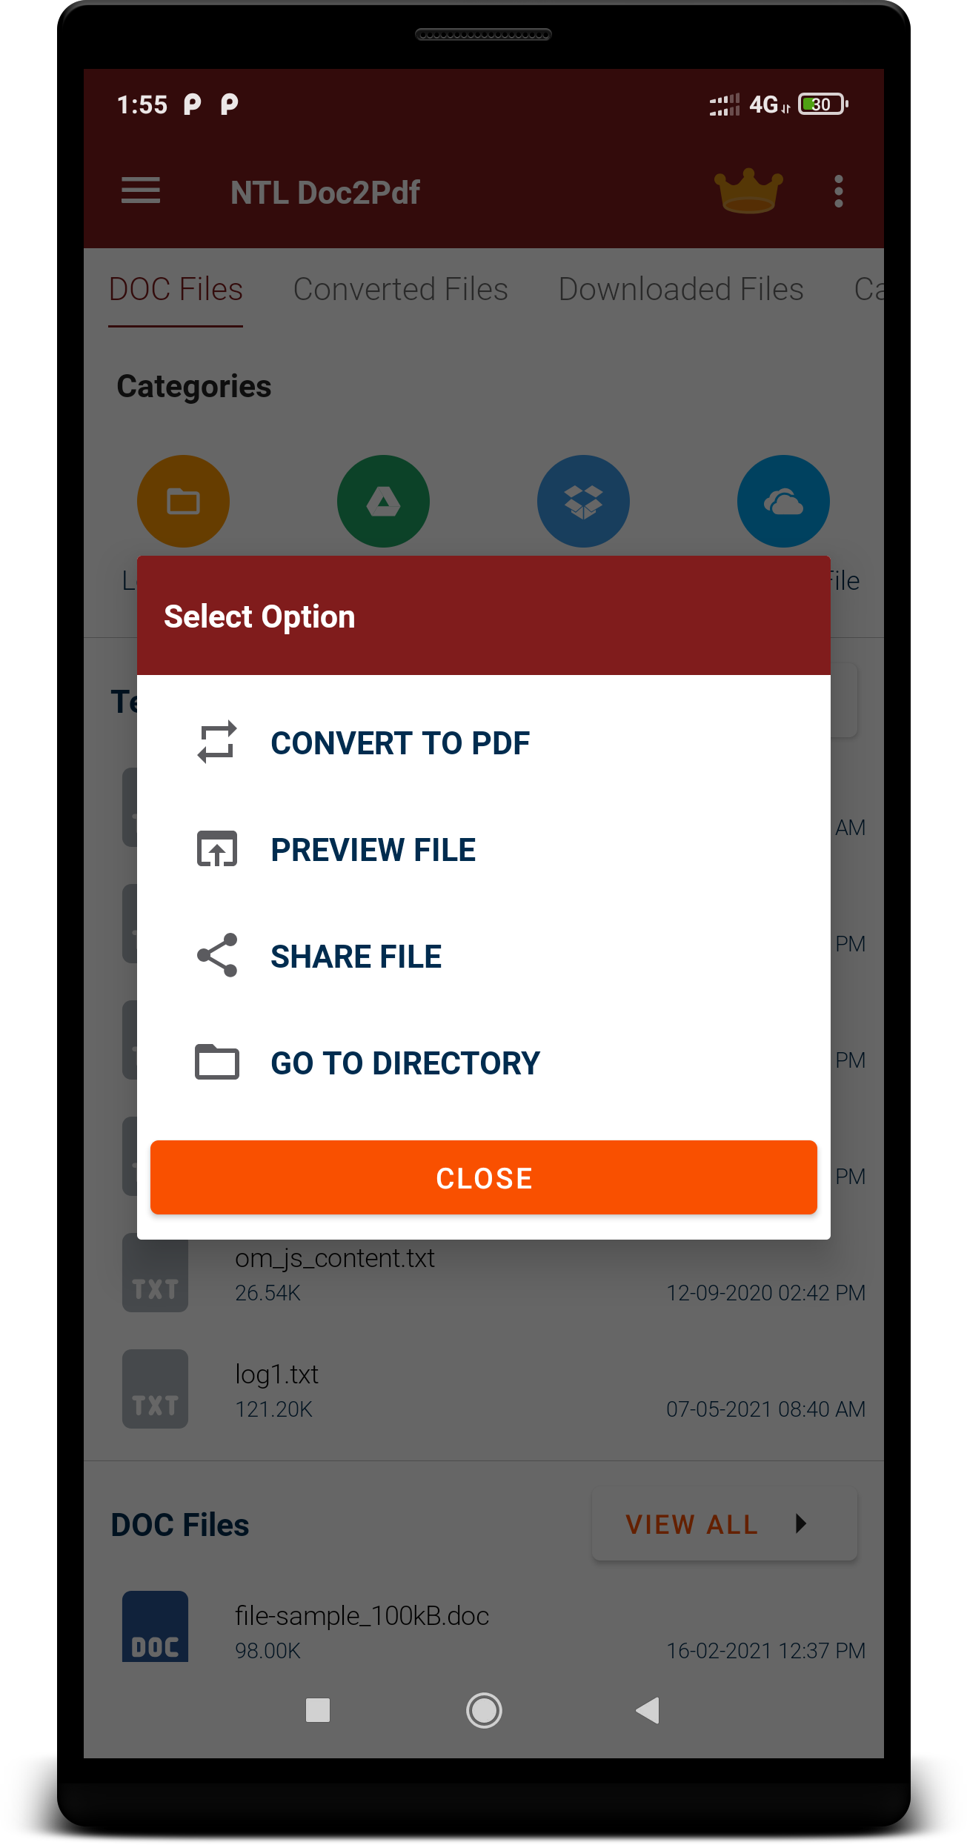Screen dimensions: 967x1845
Task: Tap the premium crown icon
Action: click(748, 191)
